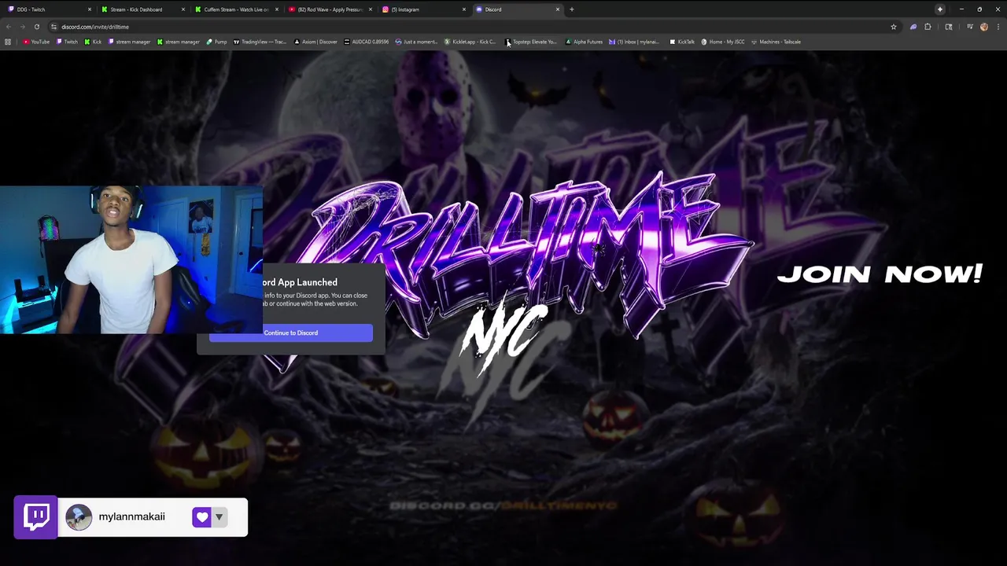Open the Extensions puzzle-piece menu
1007x566 pixels.
(x=928, y=27)
